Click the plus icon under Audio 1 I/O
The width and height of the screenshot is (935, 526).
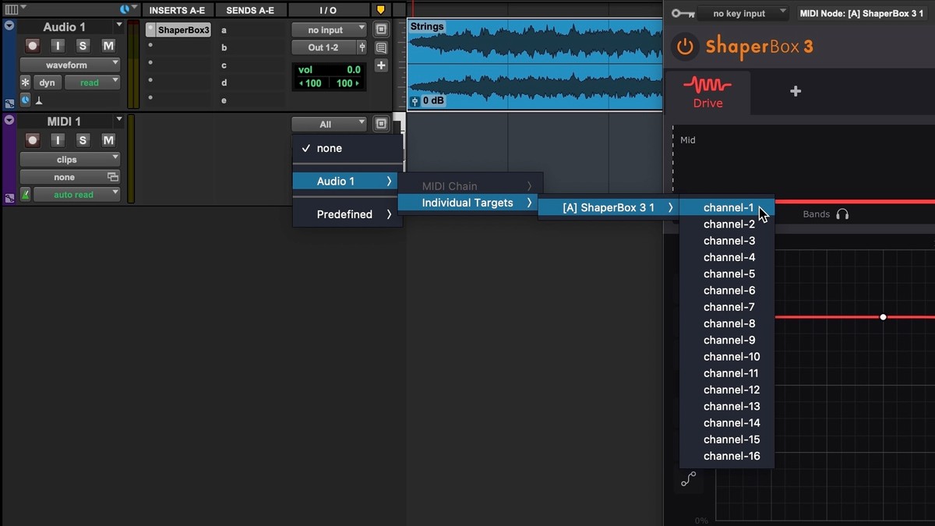point(381,65)
